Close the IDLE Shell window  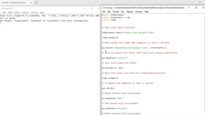(99, 9)
